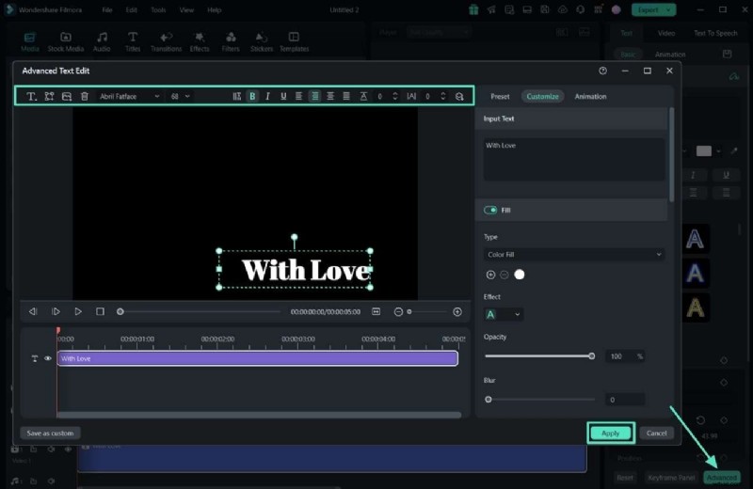Open the text Effect style dropdown
Screen dimensions: 753x489
click(x=503, y=314)
